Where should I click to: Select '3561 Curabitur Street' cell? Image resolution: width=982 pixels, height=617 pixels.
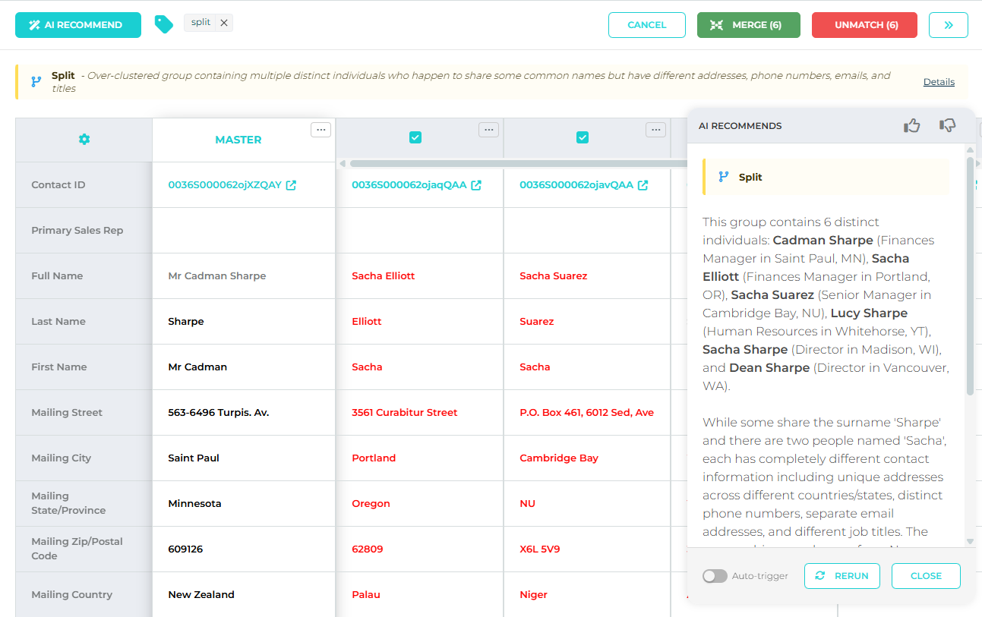click(x=419, y=413)
